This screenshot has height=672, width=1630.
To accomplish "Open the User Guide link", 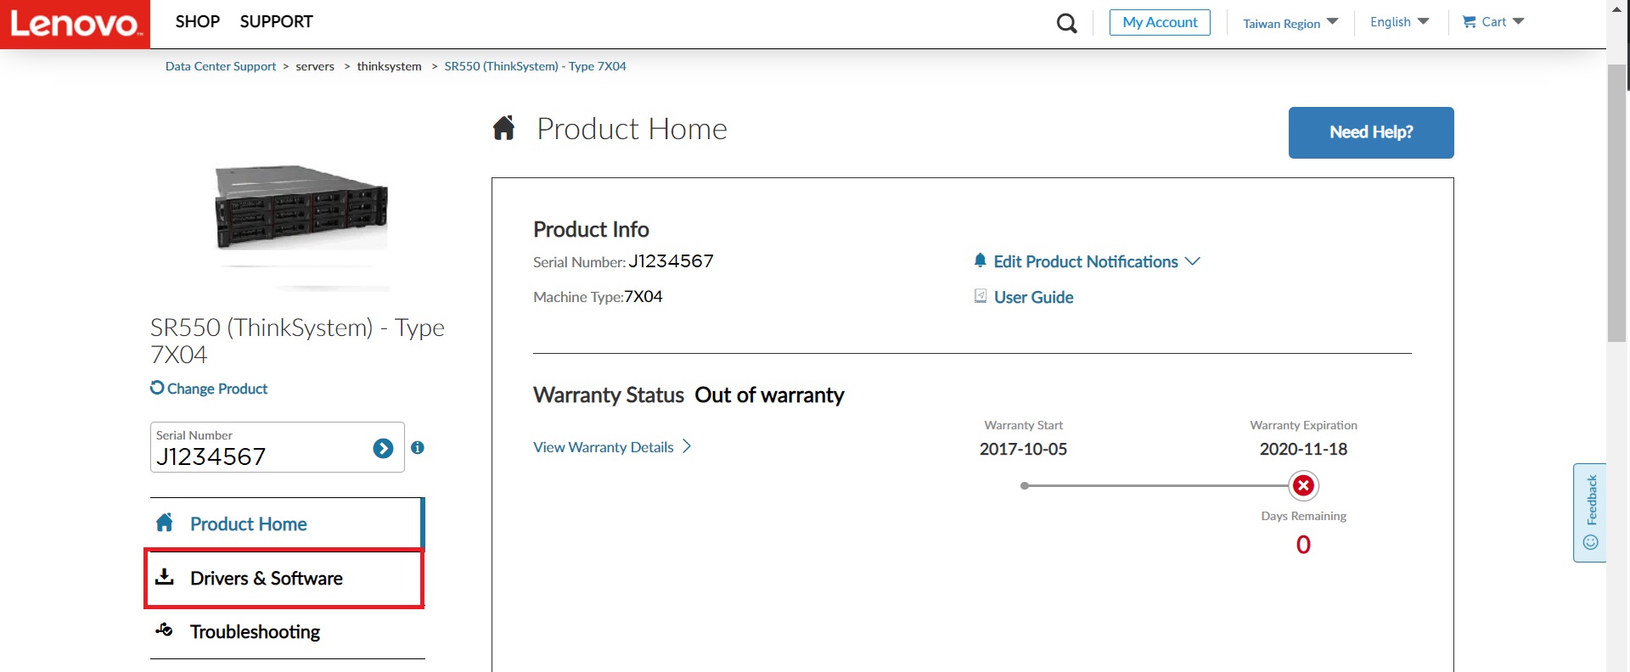I will 1034,297.
